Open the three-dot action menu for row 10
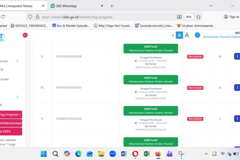This screenshot has width=240, height=160. (237, 87)
